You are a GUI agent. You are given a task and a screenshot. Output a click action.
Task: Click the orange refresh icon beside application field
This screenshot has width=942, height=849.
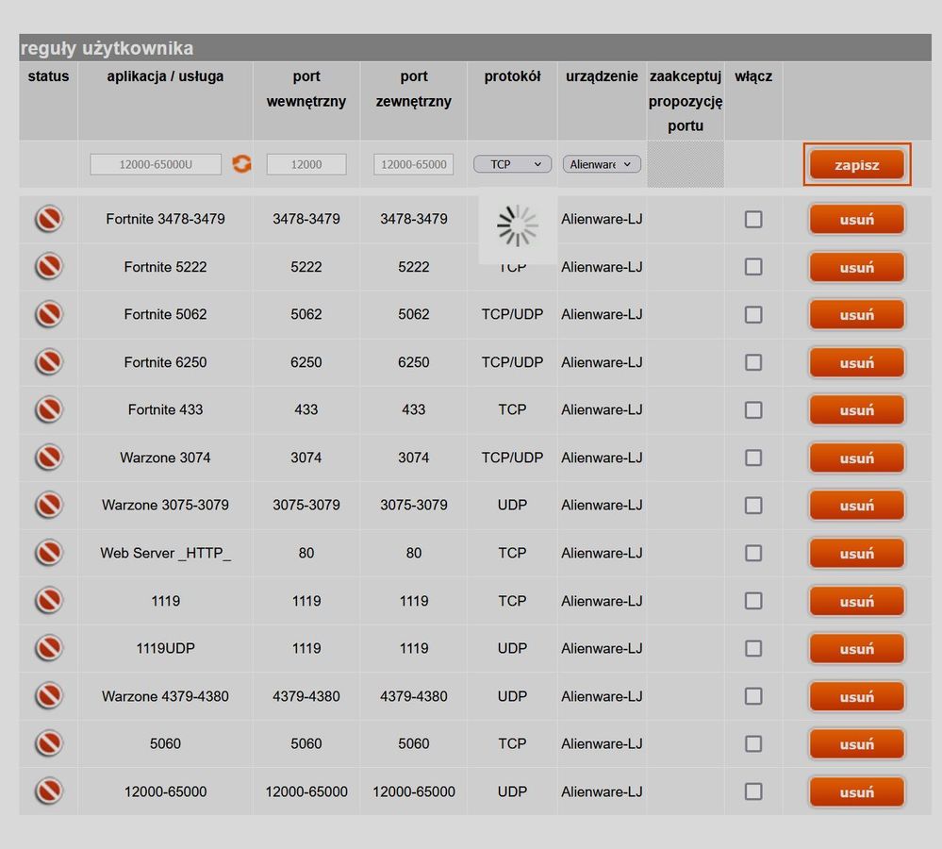pos(242,164)
